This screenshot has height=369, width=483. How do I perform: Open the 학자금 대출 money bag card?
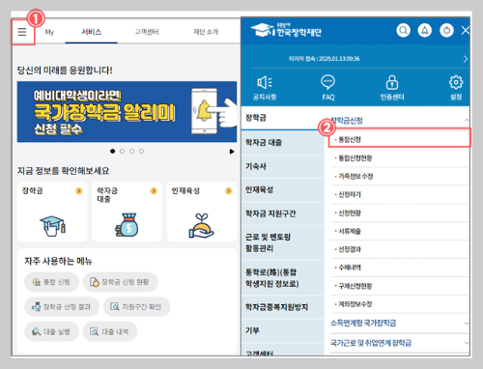click(x=127, y=212)
